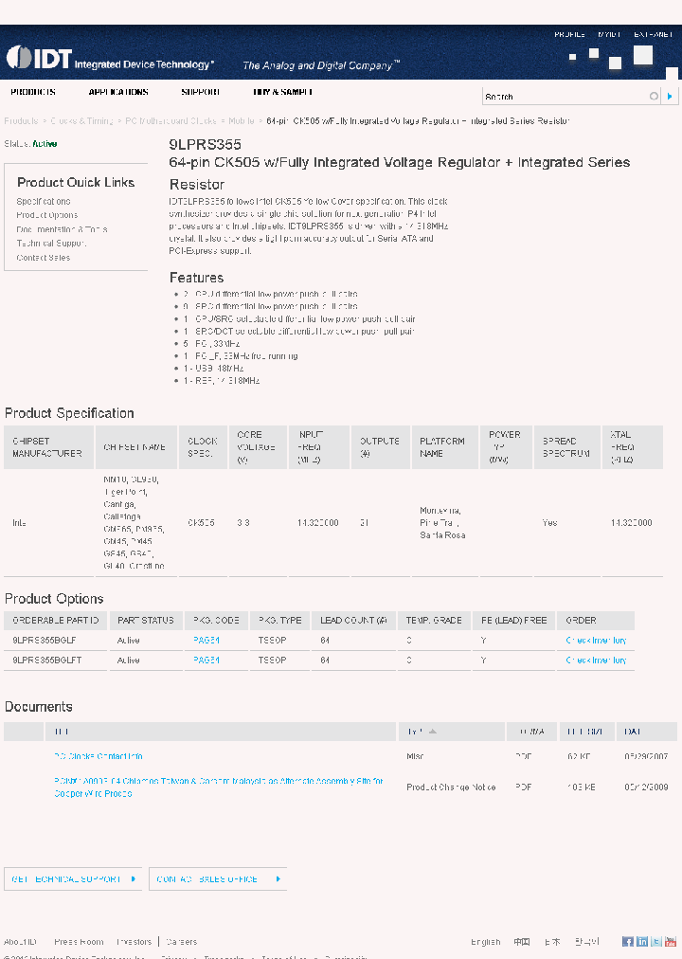The height and width of the screenshot is (959, 682).
Task: Open the PC Clocks Contact Info document
Action: click(x=99, y=756)
